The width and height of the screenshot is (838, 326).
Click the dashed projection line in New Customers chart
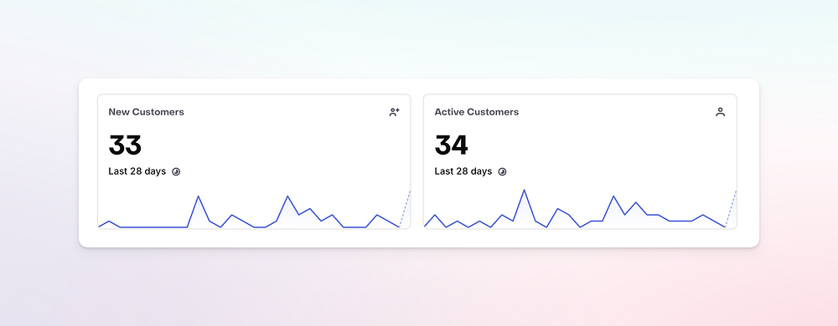405,209
